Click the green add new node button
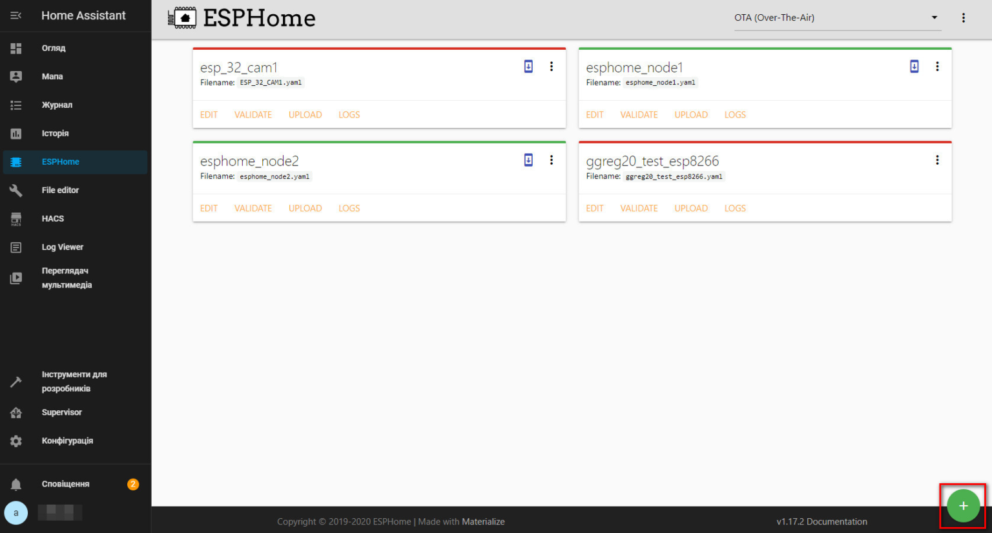Screen dimensions: 992x533 coord(962,506)
